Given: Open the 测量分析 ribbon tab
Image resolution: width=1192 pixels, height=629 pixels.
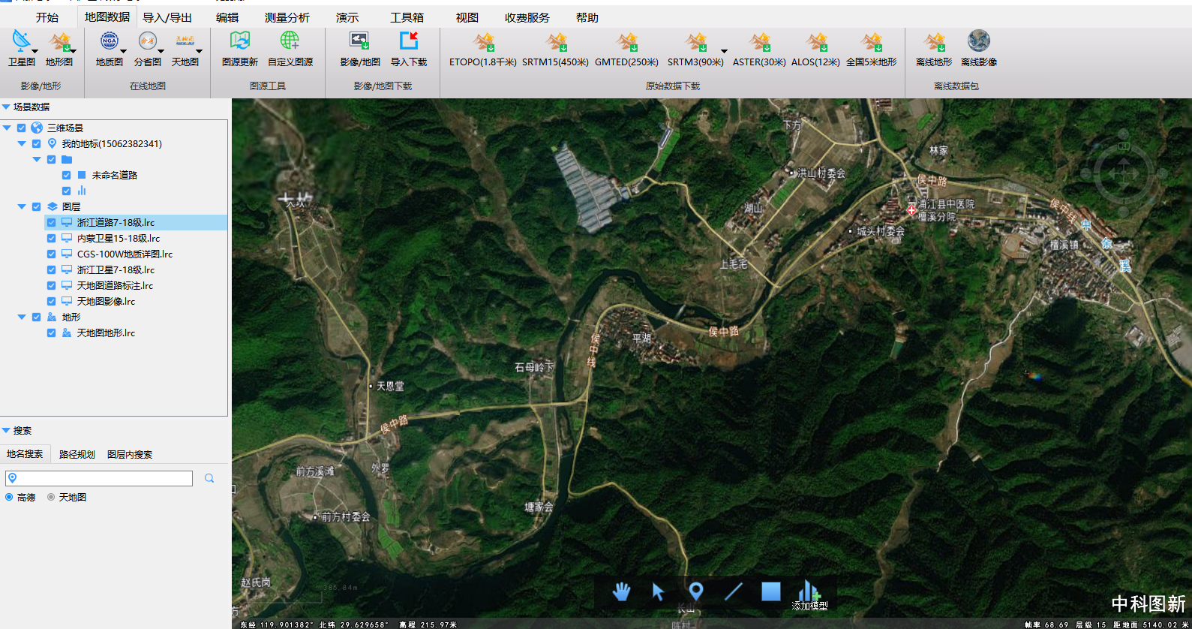Looking at the screenshot, I should pyautogui.click(x=287, y=17).
